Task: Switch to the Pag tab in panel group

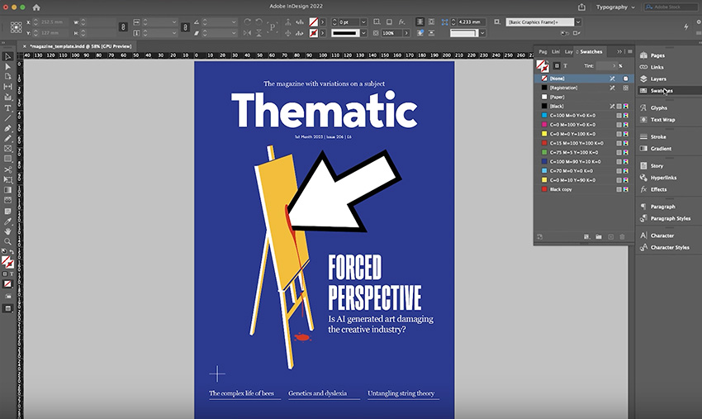Action: point(543,51)
